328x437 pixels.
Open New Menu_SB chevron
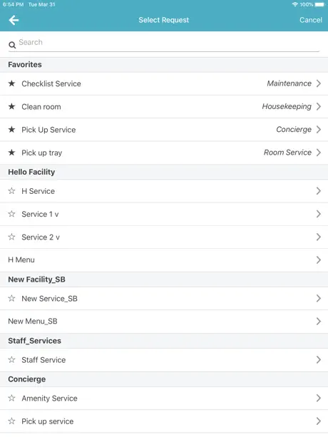[319, 322]
